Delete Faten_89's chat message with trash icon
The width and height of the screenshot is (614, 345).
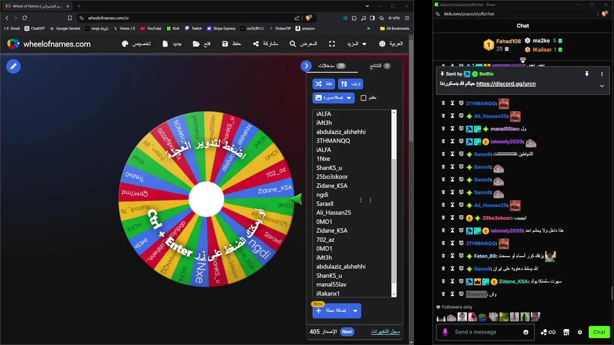pyautogui.click(x=443, y=256)
